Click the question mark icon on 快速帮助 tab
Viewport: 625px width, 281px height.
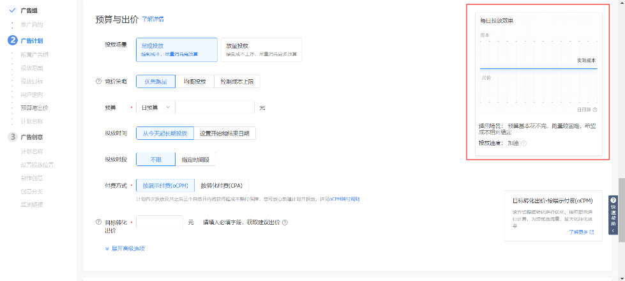pos(613,201)
